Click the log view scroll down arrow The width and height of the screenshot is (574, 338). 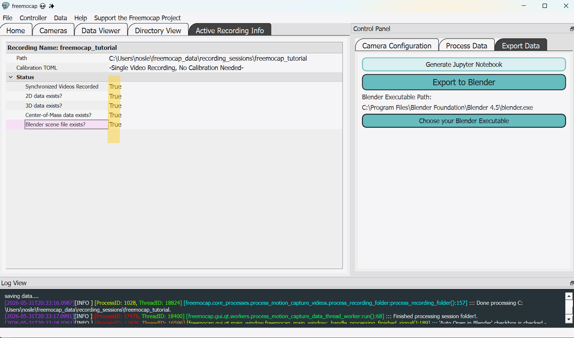[569, 319]
